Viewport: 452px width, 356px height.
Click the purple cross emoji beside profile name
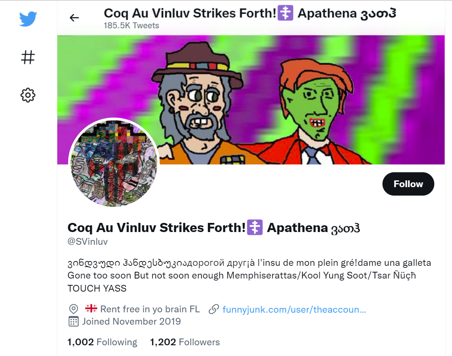255,227
